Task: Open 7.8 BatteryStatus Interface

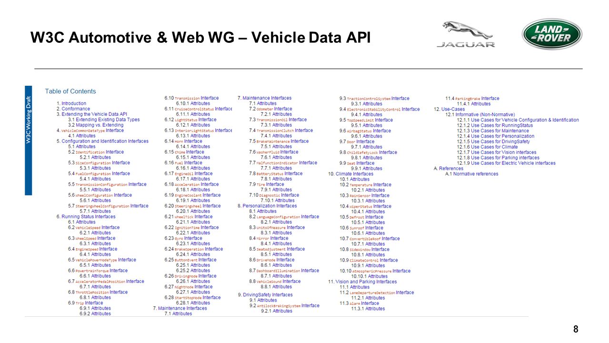Action: pyautogui.click(x=276, y=173)
